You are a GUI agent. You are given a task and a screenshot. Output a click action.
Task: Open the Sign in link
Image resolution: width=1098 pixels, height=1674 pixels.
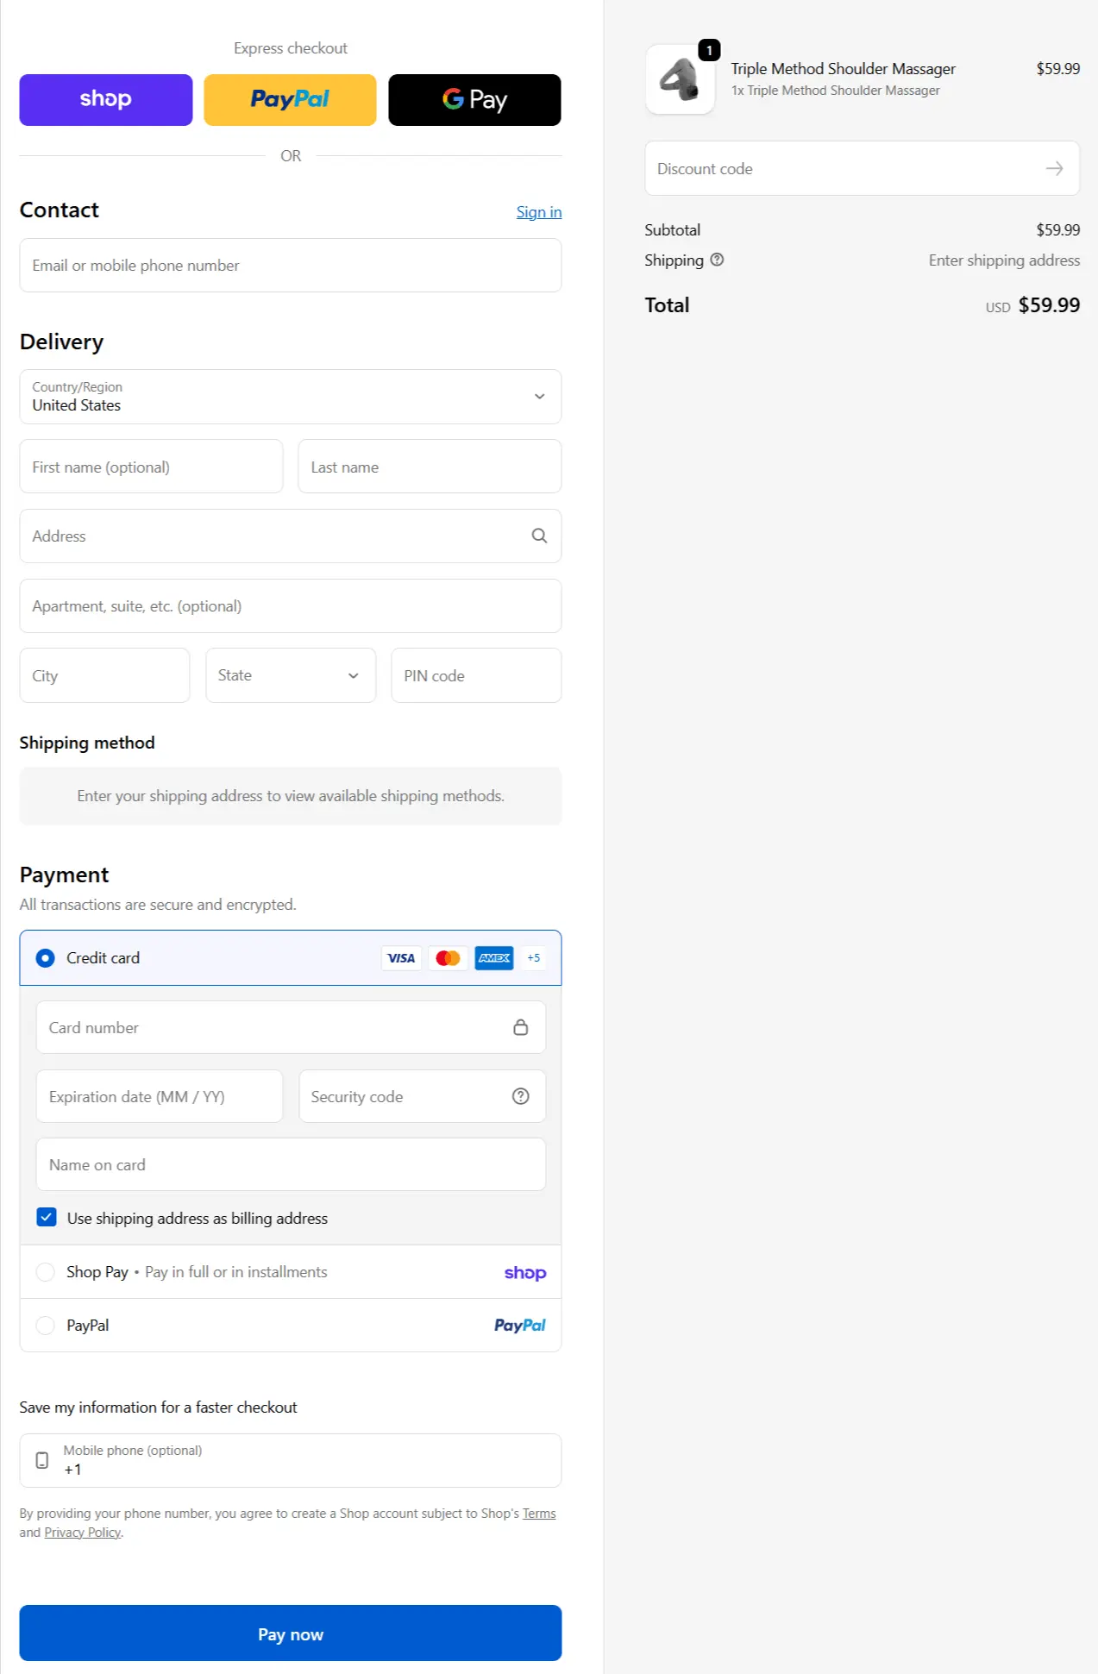[538, 212]
